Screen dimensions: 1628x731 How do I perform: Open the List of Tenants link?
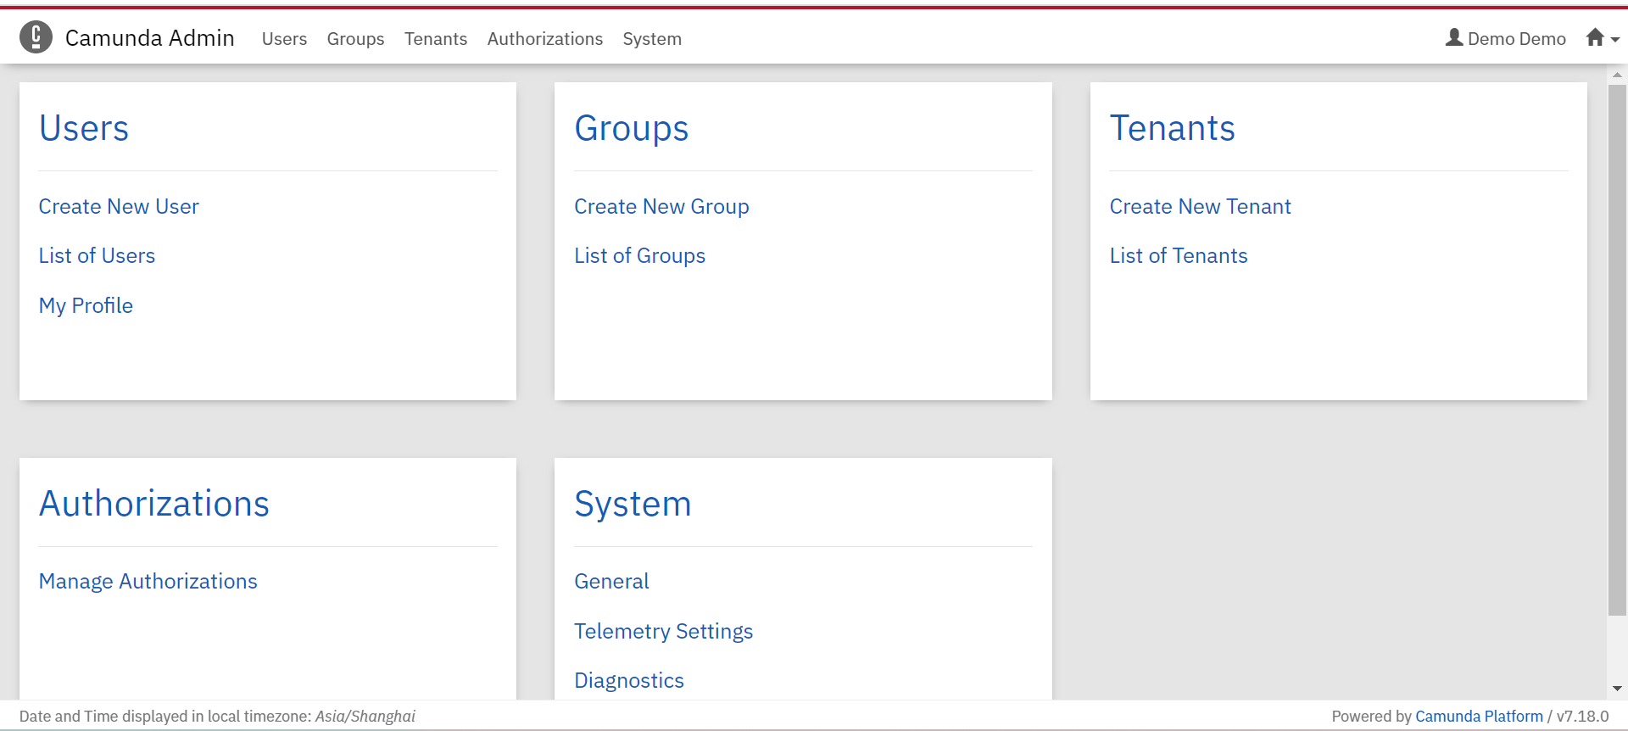tap(1179, 256)
